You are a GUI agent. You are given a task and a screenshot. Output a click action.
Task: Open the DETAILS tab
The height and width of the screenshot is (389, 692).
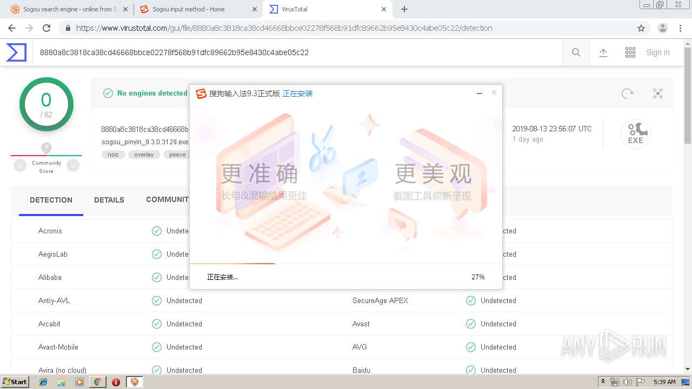(x=109, y=200)
